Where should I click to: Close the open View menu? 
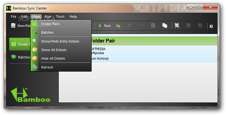click(x=36, y=17)
